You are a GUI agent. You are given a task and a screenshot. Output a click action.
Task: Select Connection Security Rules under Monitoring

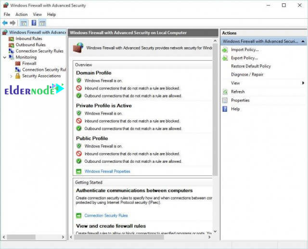point(44,70)
